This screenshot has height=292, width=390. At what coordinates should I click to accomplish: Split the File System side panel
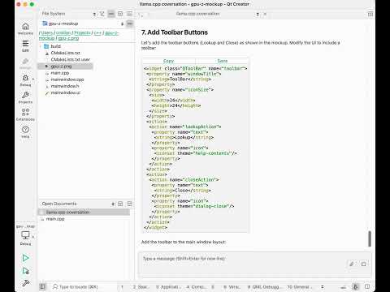pyautogui.click(x=120, y=14)
